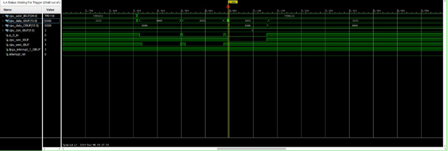Image resolution: width=448 pixels, height=151 pixels.
Task: Select the cpu_oen_IBUF signal name
Action: pos(19,40)
